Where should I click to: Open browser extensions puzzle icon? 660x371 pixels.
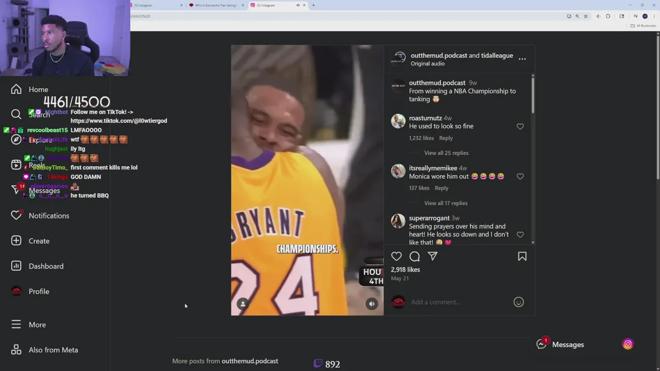608,16
